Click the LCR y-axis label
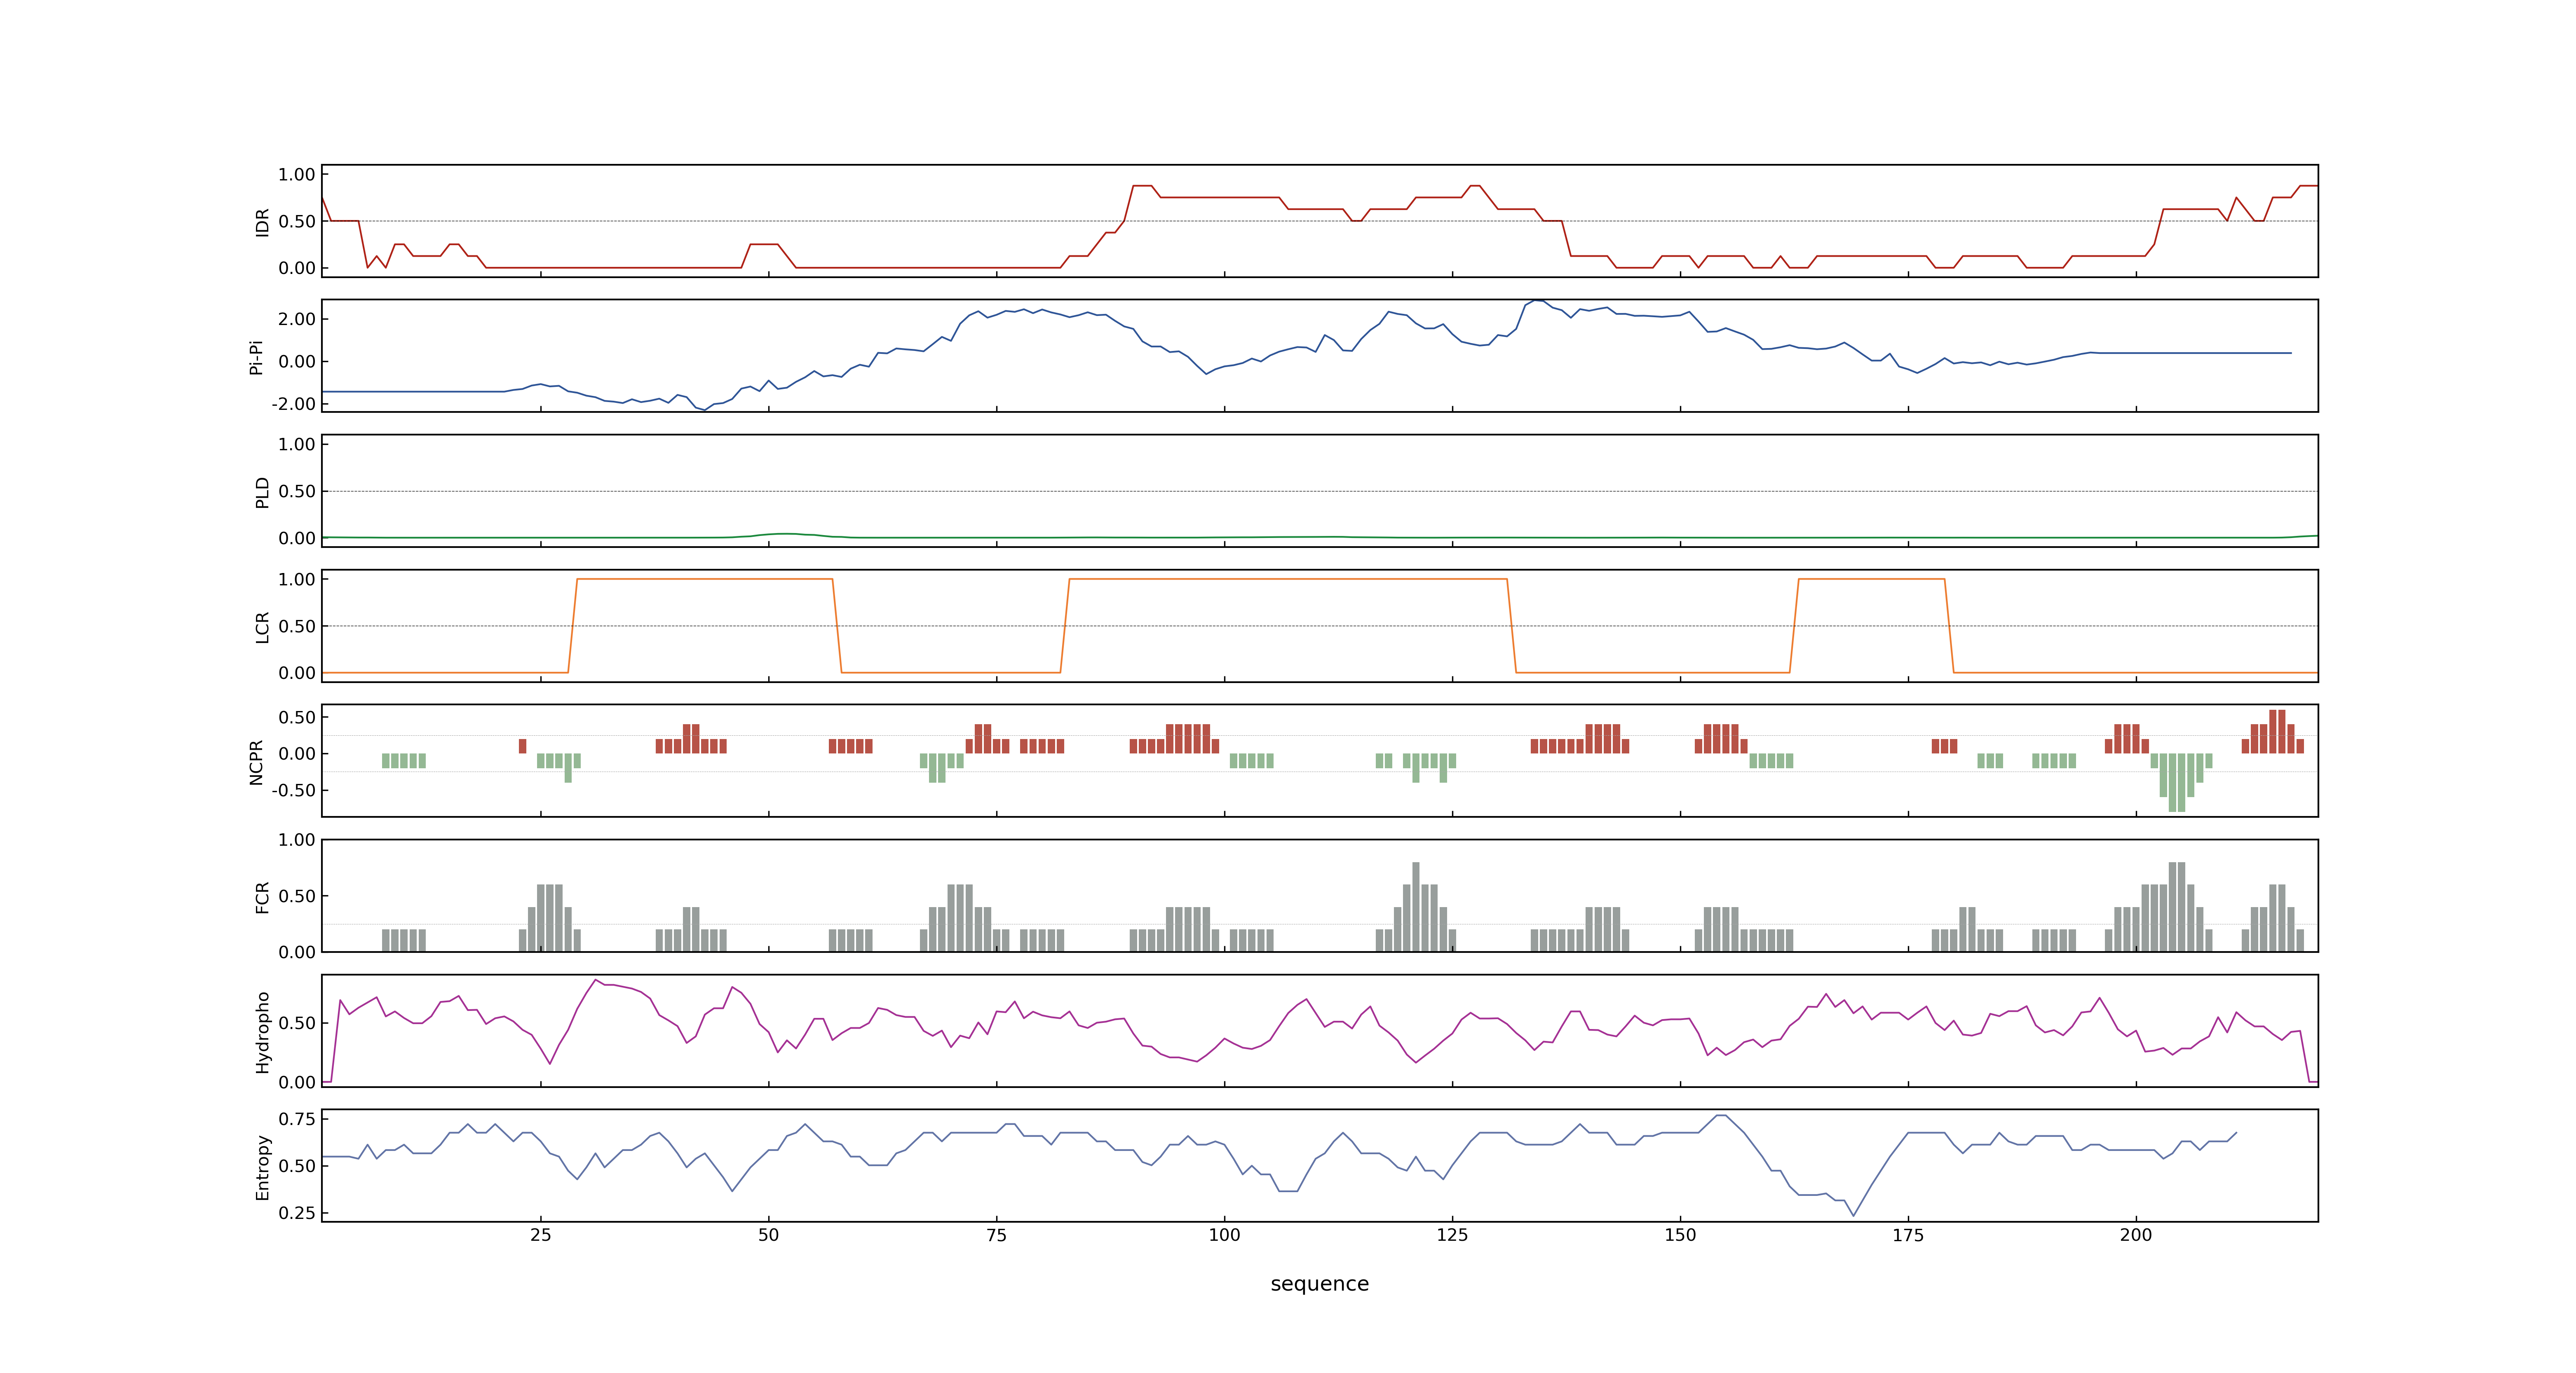 point(262,627)
